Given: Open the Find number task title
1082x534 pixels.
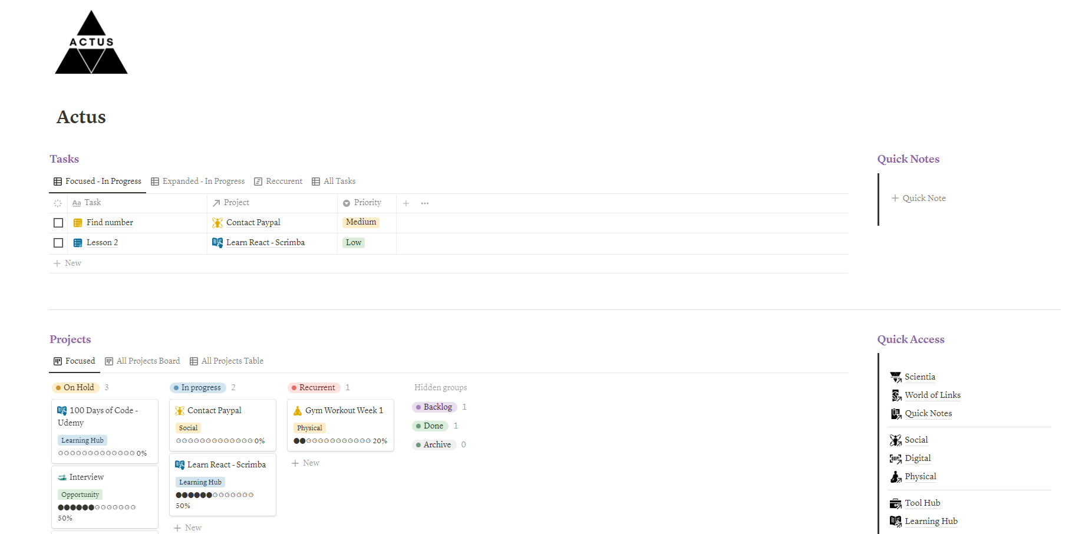Looking at the screenshot, I should coord(110,223).
